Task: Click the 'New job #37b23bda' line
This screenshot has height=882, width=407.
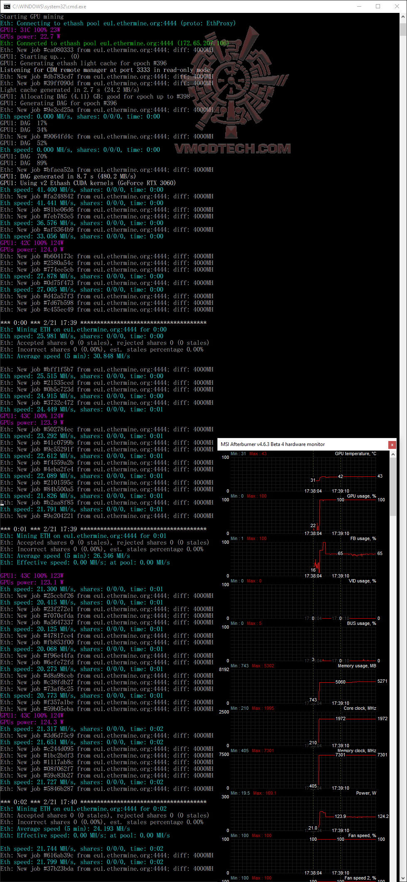Action: click(107, 869)
